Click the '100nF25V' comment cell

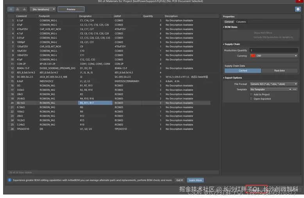[26, 55]
